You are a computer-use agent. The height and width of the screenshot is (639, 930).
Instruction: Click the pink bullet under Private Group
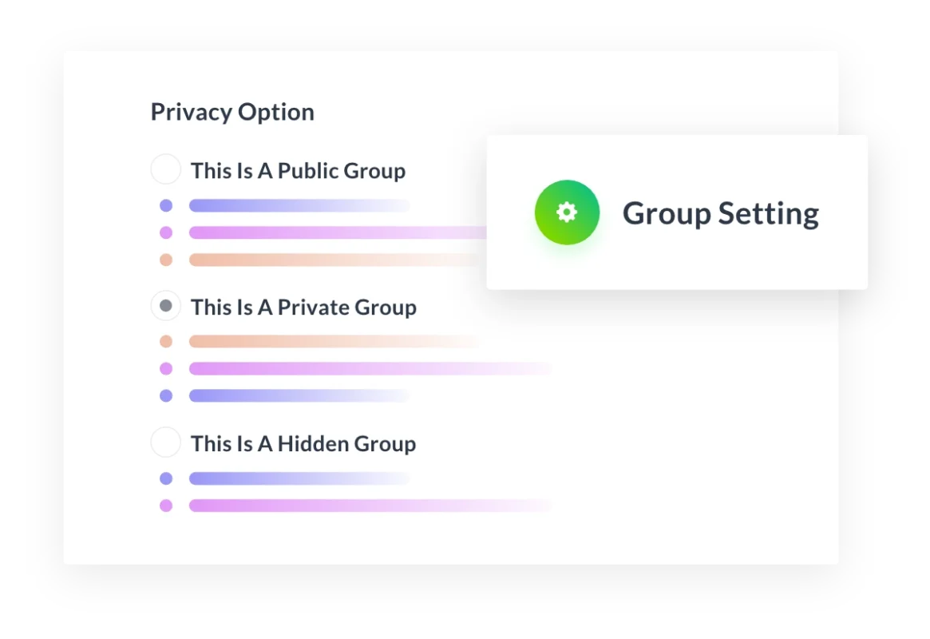(166, 369)
